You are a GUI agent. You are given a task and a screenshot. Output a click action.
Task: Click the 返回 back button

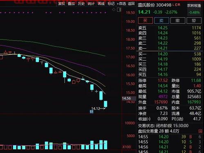[131, 4]
